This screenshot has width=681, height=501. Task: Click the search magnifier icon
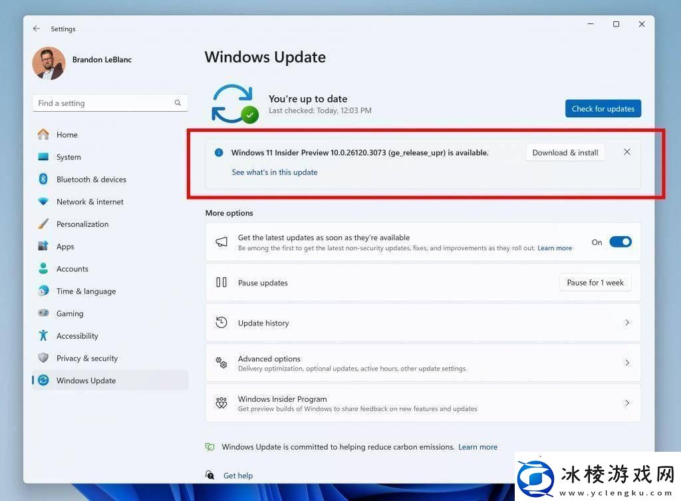pyautogui.click(x=178, y=103)
